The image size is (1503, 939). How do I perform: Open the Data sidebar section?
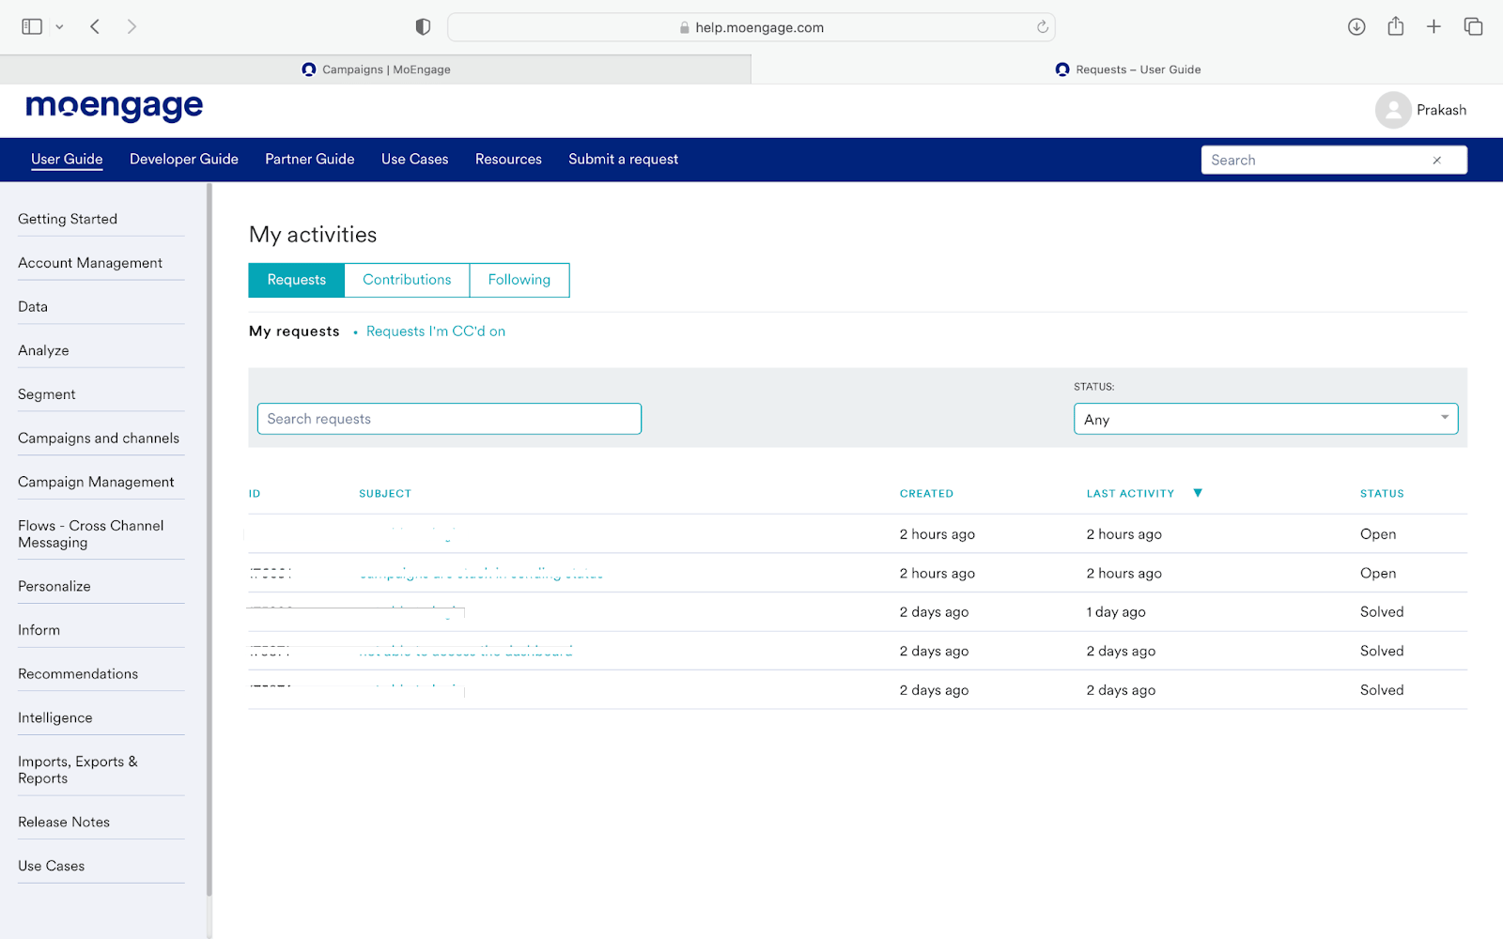click(x=33, y=307)
